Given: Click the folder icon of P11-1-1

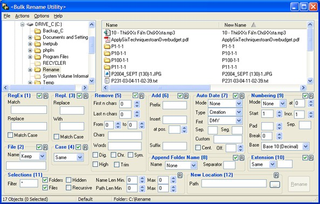Looking at the screenshot, I should 107,67.
